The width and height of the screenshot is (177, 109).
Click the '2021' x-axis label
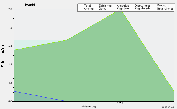click(120, 103)
